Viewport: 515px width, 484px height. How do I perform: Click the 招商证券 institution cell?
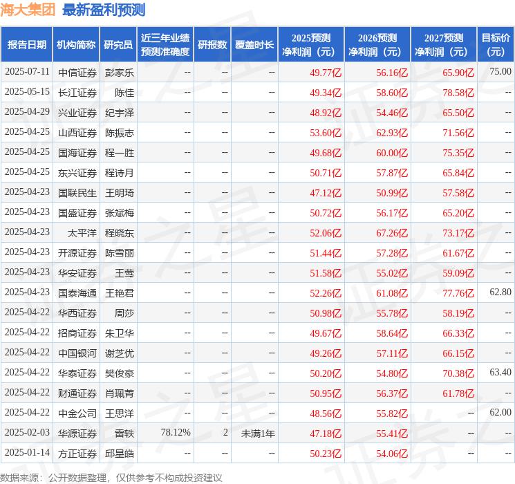[x=77, y=333]
